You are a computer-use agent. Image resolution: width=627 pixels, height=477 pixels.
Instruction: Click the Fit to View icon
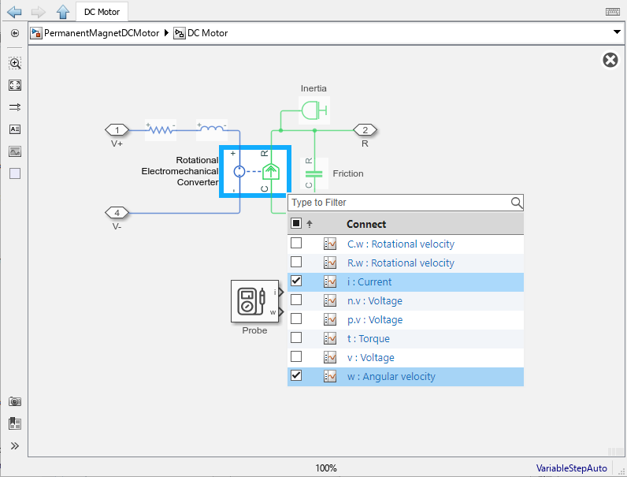14,85
